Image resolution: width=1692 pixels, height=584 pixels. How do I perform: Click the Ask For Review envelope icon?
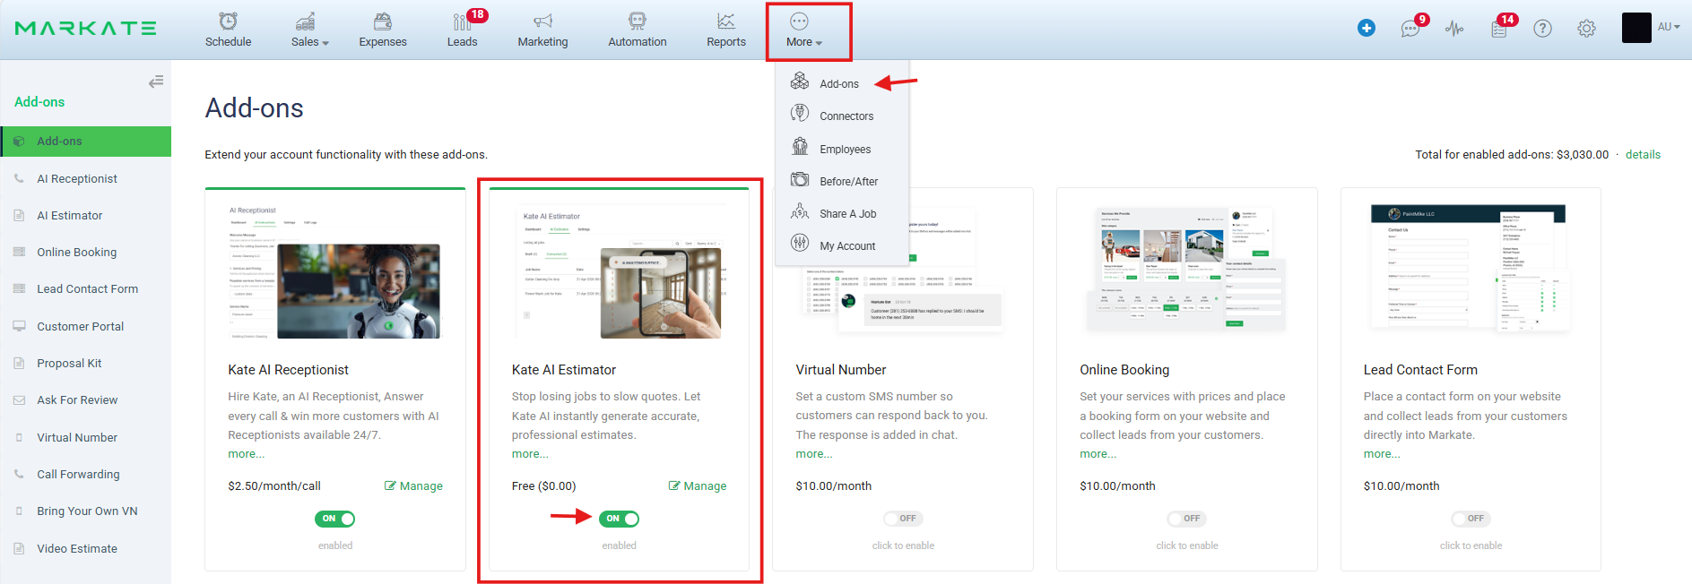point(19,400)
